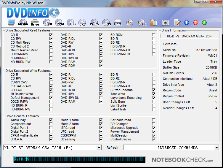
Task: Open the DC disc toolbar icon
Action: (x=142, y=23)
